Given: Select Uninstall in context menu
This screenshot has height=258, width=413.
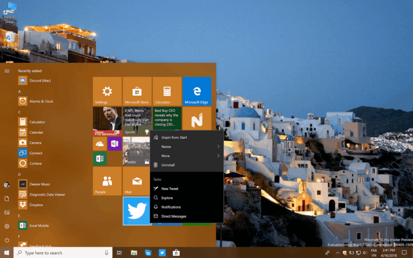Looking at the screenshot, I should [x=187, y=165].
